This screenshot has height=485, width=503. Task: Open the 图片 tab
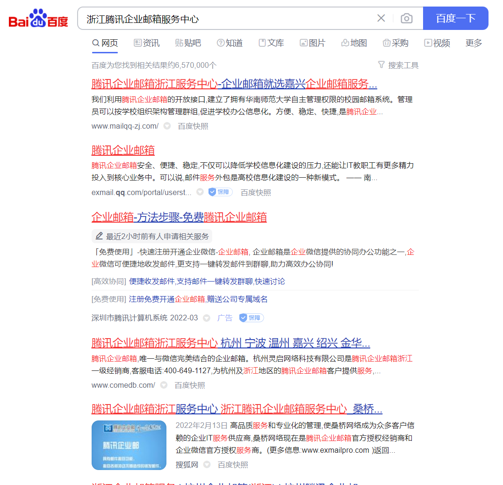pos(313,43)
